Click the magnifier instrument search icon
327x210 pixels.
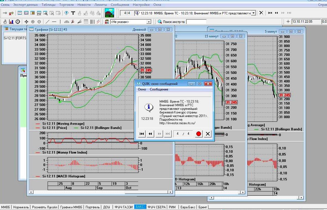[x=160, y=22]
